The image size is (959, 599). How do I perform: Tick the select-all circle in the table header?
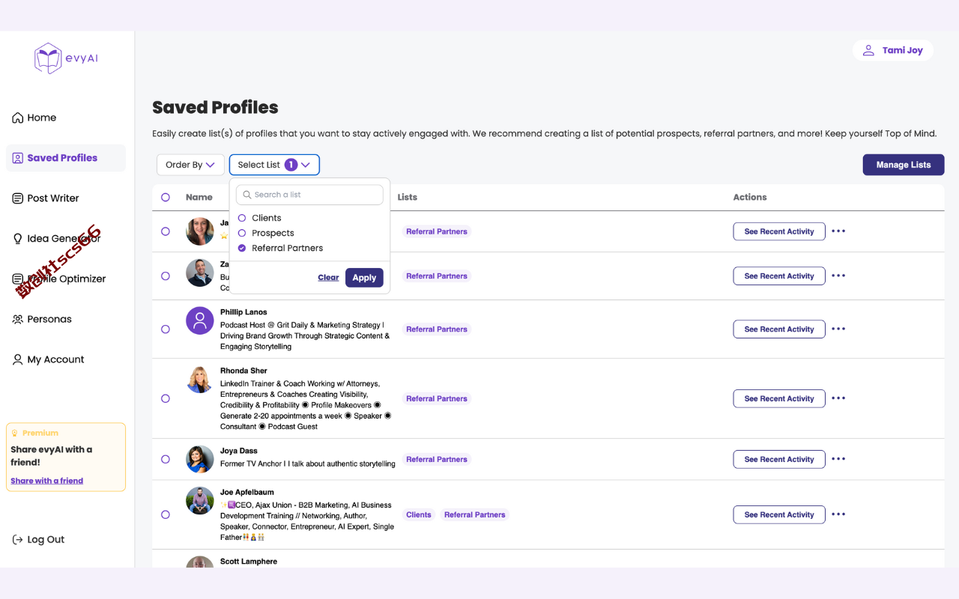[166, 197]
